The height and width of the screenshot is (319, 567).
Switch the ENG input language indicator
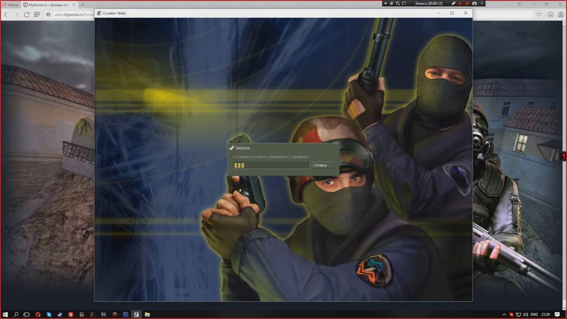tap(534, 315)
